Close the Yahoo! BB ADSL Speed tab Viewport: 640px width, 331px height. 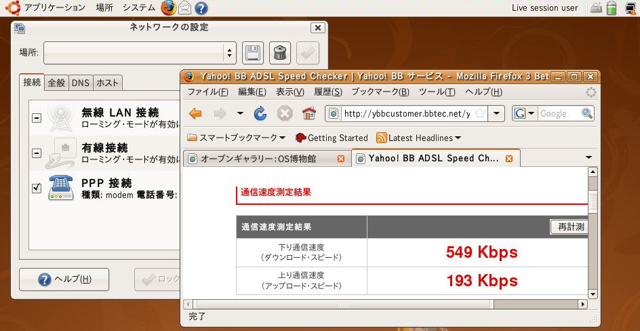509,158
